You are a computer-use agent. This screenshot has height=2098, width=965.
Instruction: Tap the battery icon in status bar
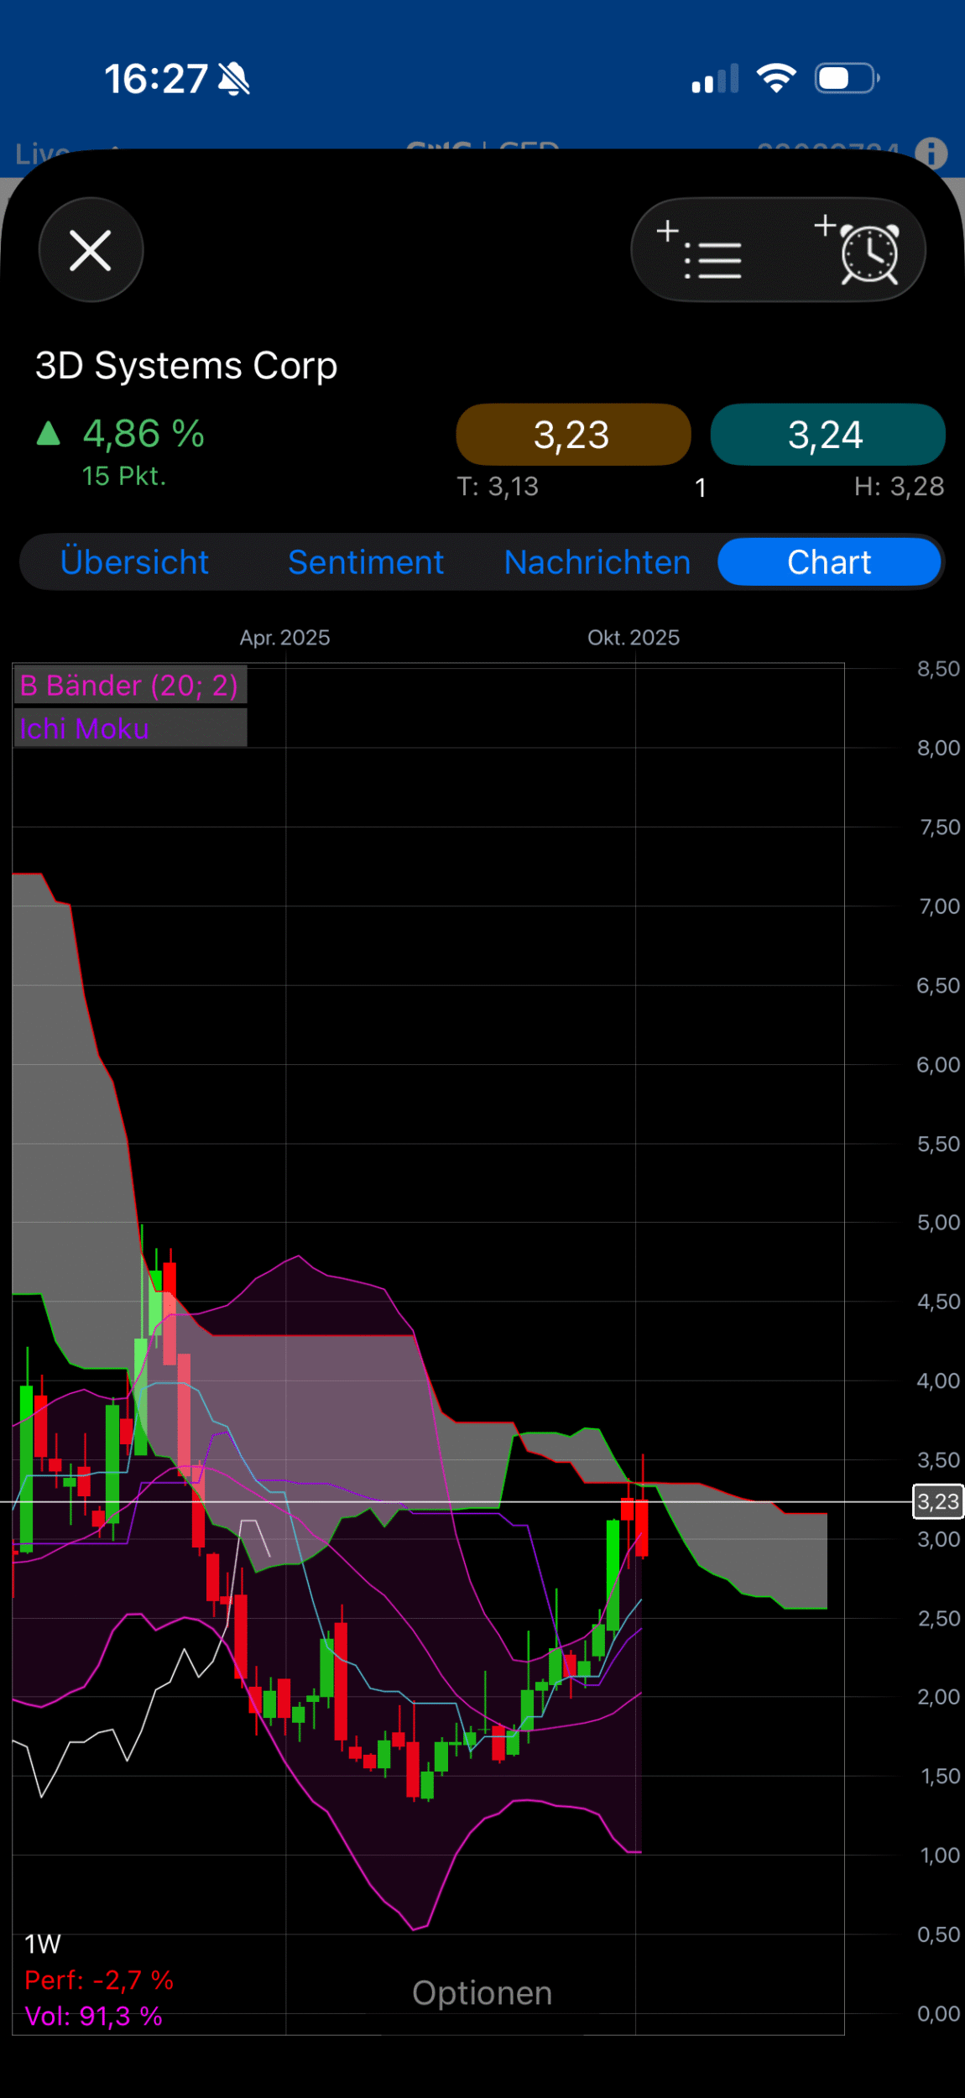tap(846, 79)
